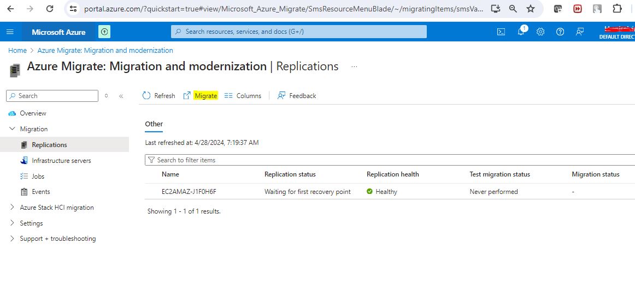635x286 pixels.
Task: Switch to the Other tab
Action: click(x=154, y=124)
